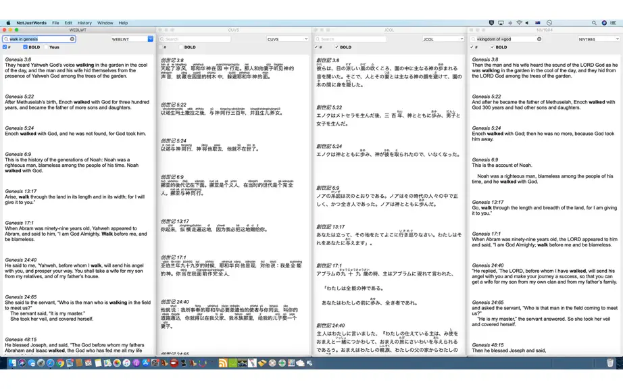Open AirPlay display menu in menu bar
The height and width of the screenshot is (389, 623).
coord(501,23)
